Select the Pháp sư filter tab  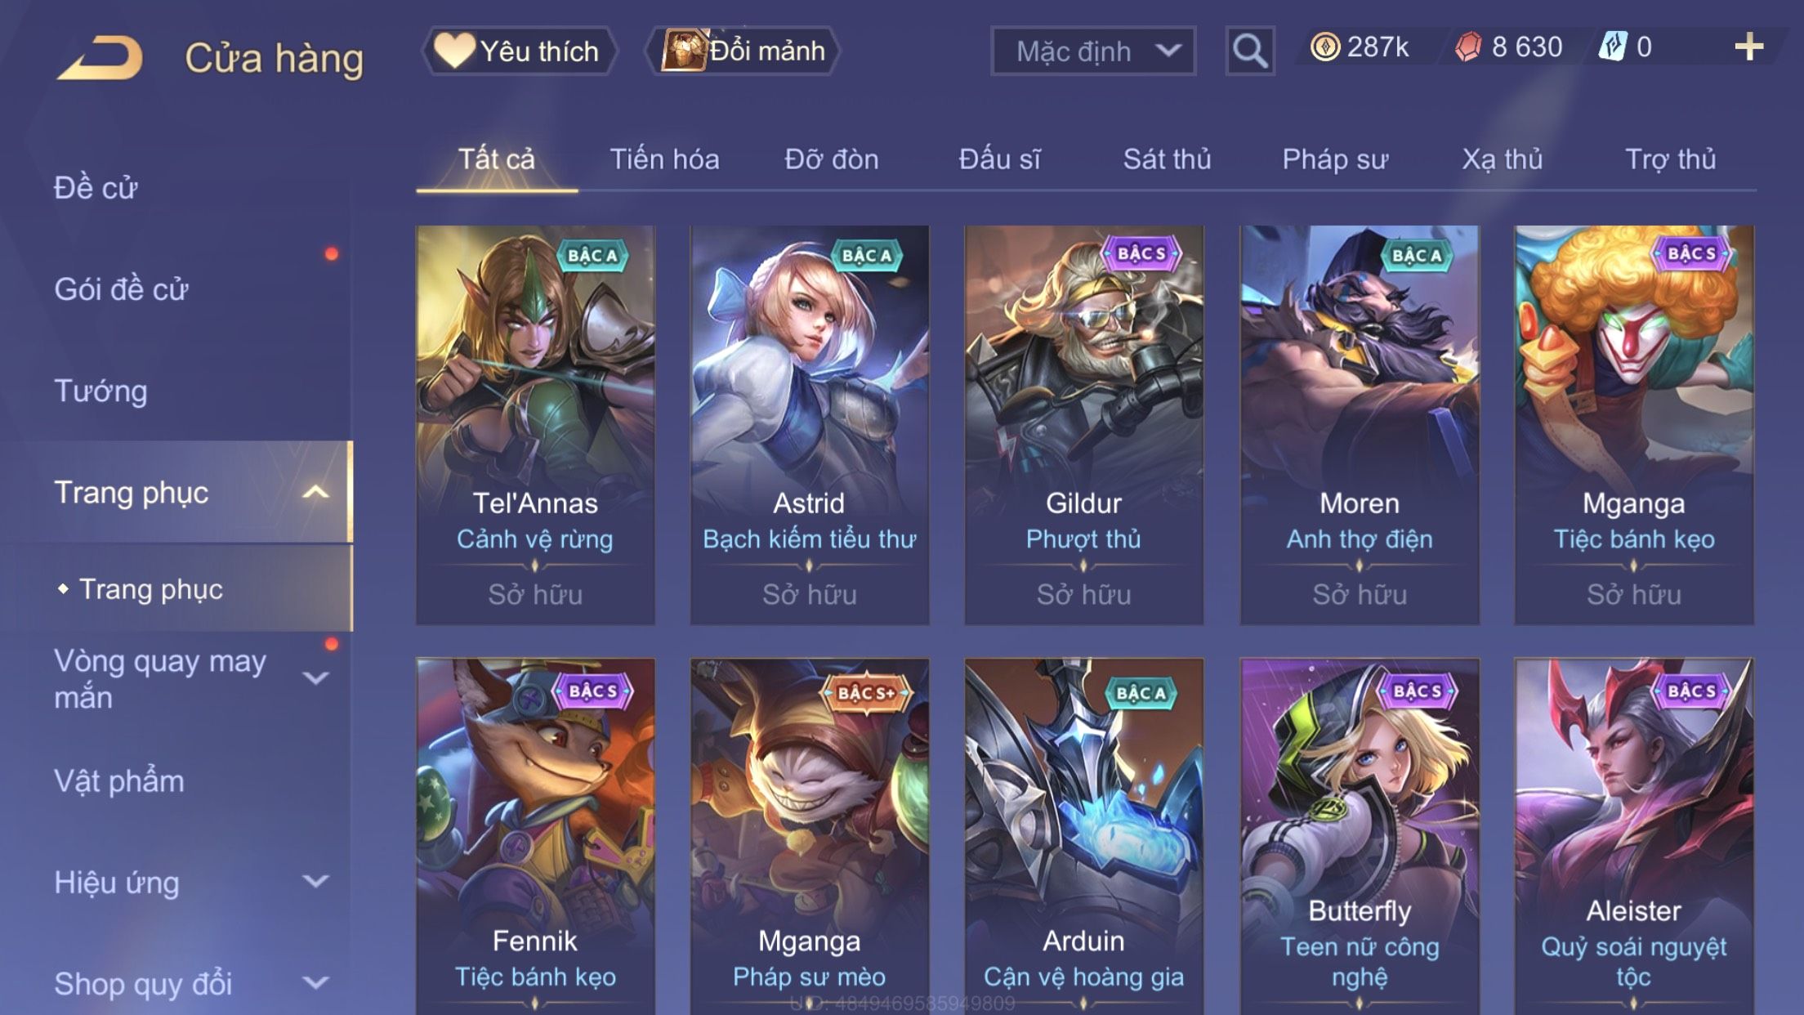tap(1335, 159)
